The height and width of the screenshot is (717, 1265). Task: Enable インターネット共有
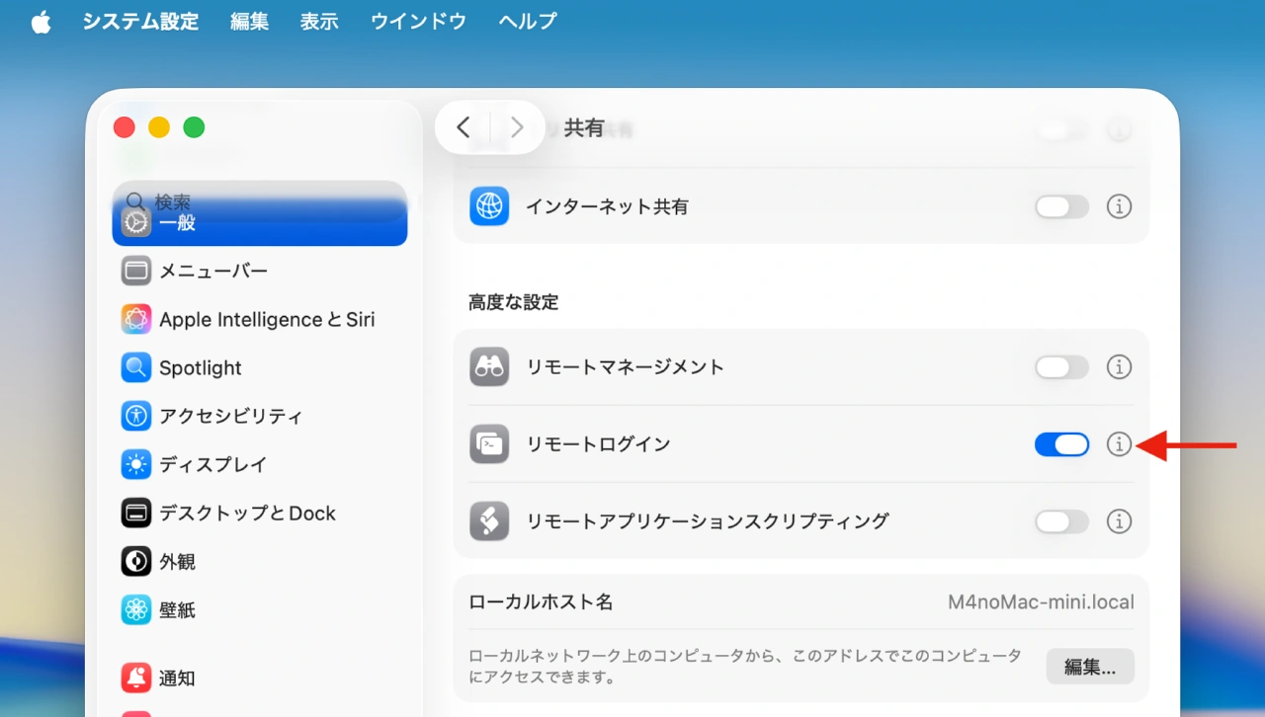tap(1061, 206)
